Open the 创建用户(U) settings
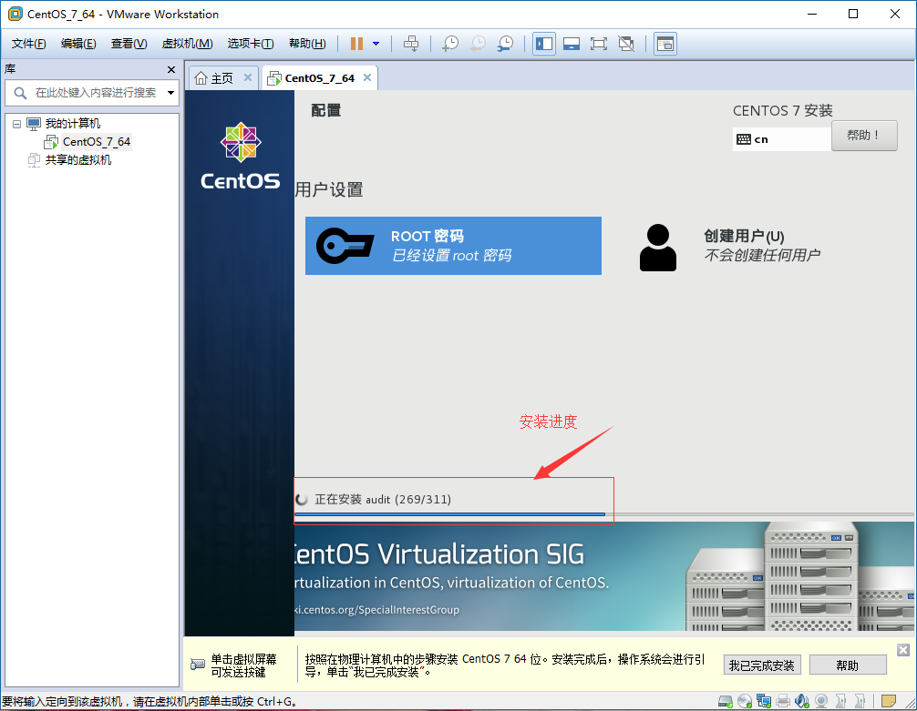Screen dimensions: 917x711 (731, 246)
